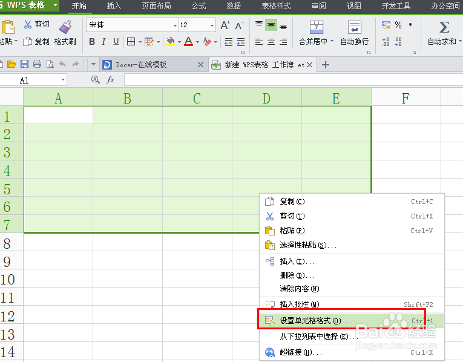This screenshot has height=362, width=463.
Task: Increase decimal places icon
Action: (x=386, y=42)
